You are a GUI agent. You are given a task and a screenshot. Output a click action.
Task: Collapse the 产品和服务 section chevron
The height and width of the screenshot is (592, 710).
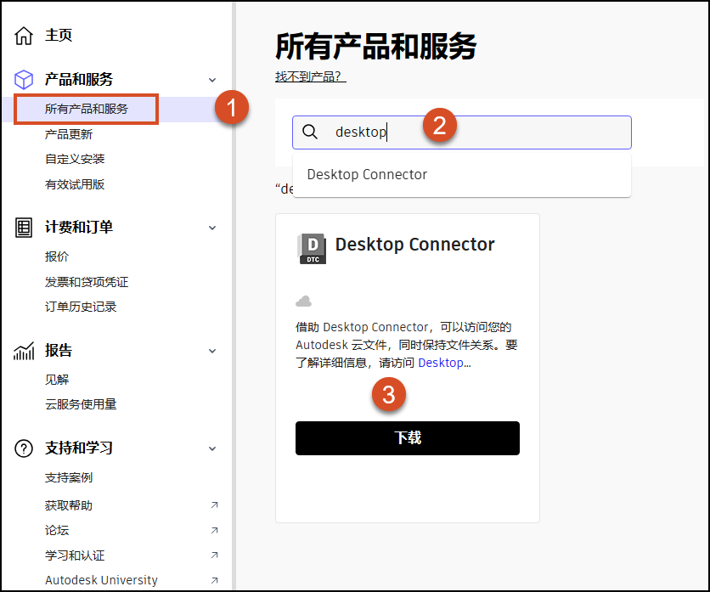pyautogui.click(x=212, y=80)
